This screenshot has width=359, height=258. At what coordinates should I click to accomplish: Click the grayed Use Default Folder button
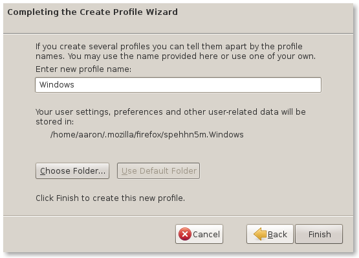158,170
